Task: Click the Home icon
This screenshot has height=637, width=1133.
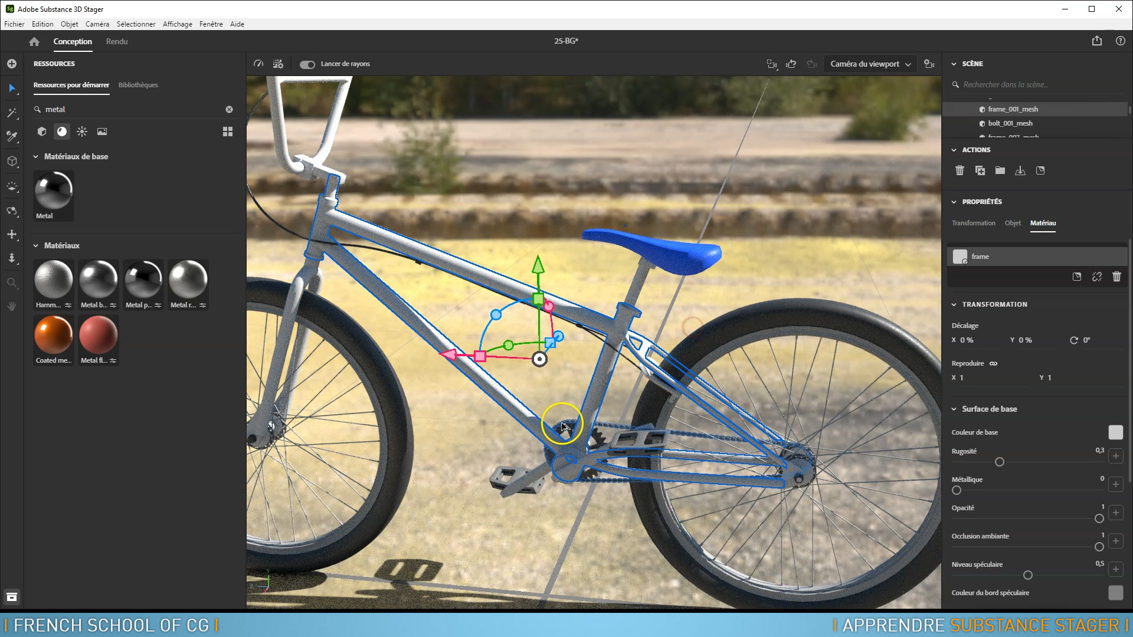Action: [x=34, y=41]
